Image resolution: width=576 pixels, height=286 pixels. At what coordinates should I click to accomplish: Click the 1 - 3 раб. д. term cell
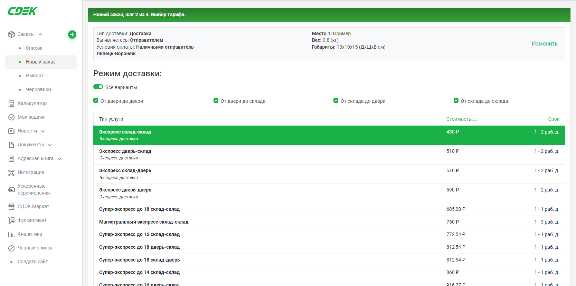coord(547,222)
